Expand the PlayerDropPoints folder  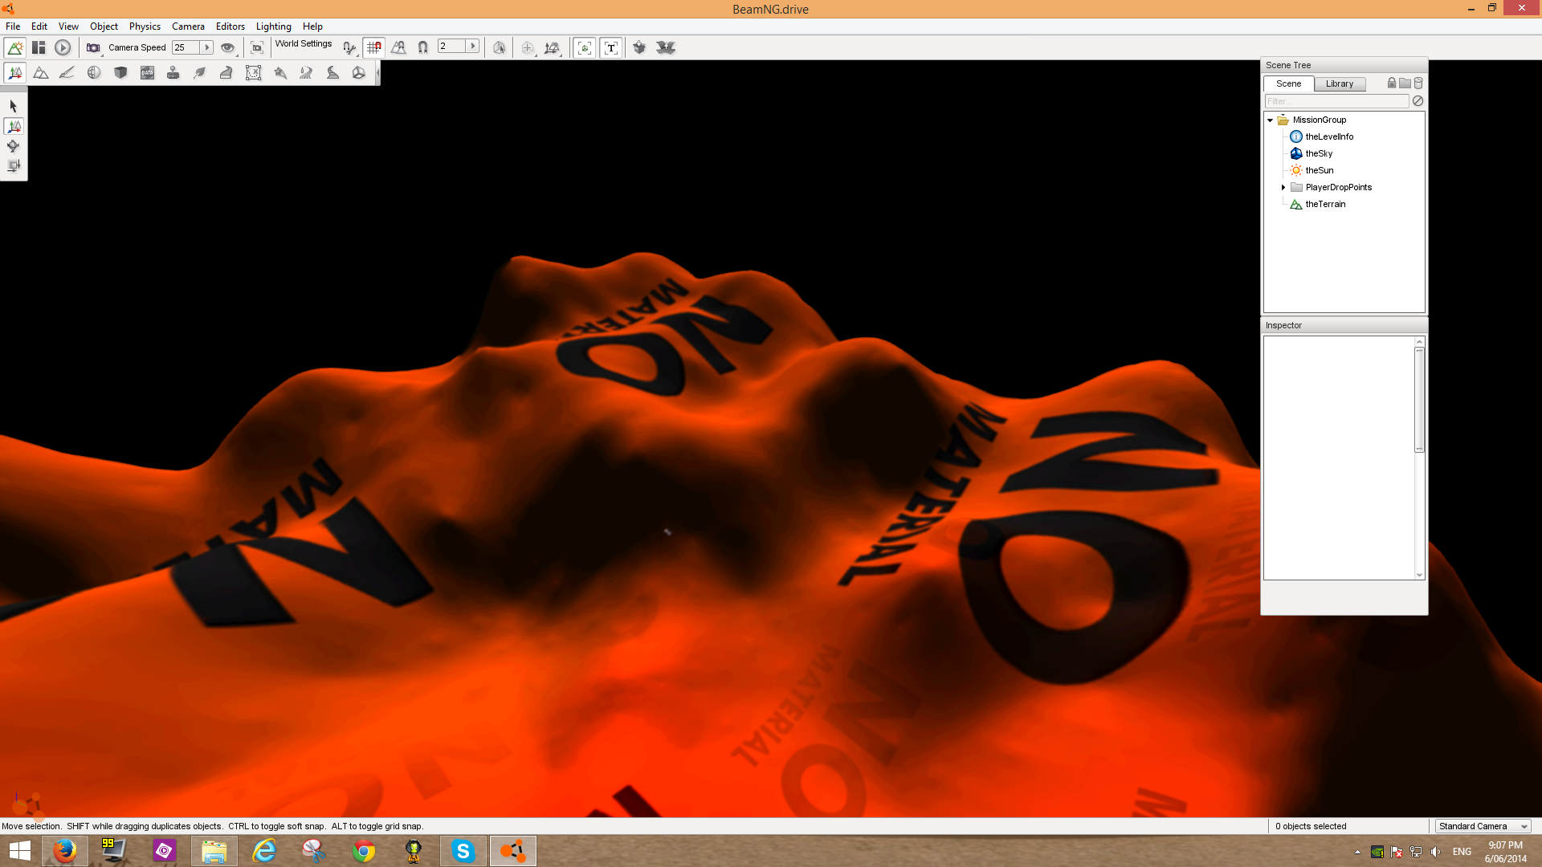point(1283,188)
